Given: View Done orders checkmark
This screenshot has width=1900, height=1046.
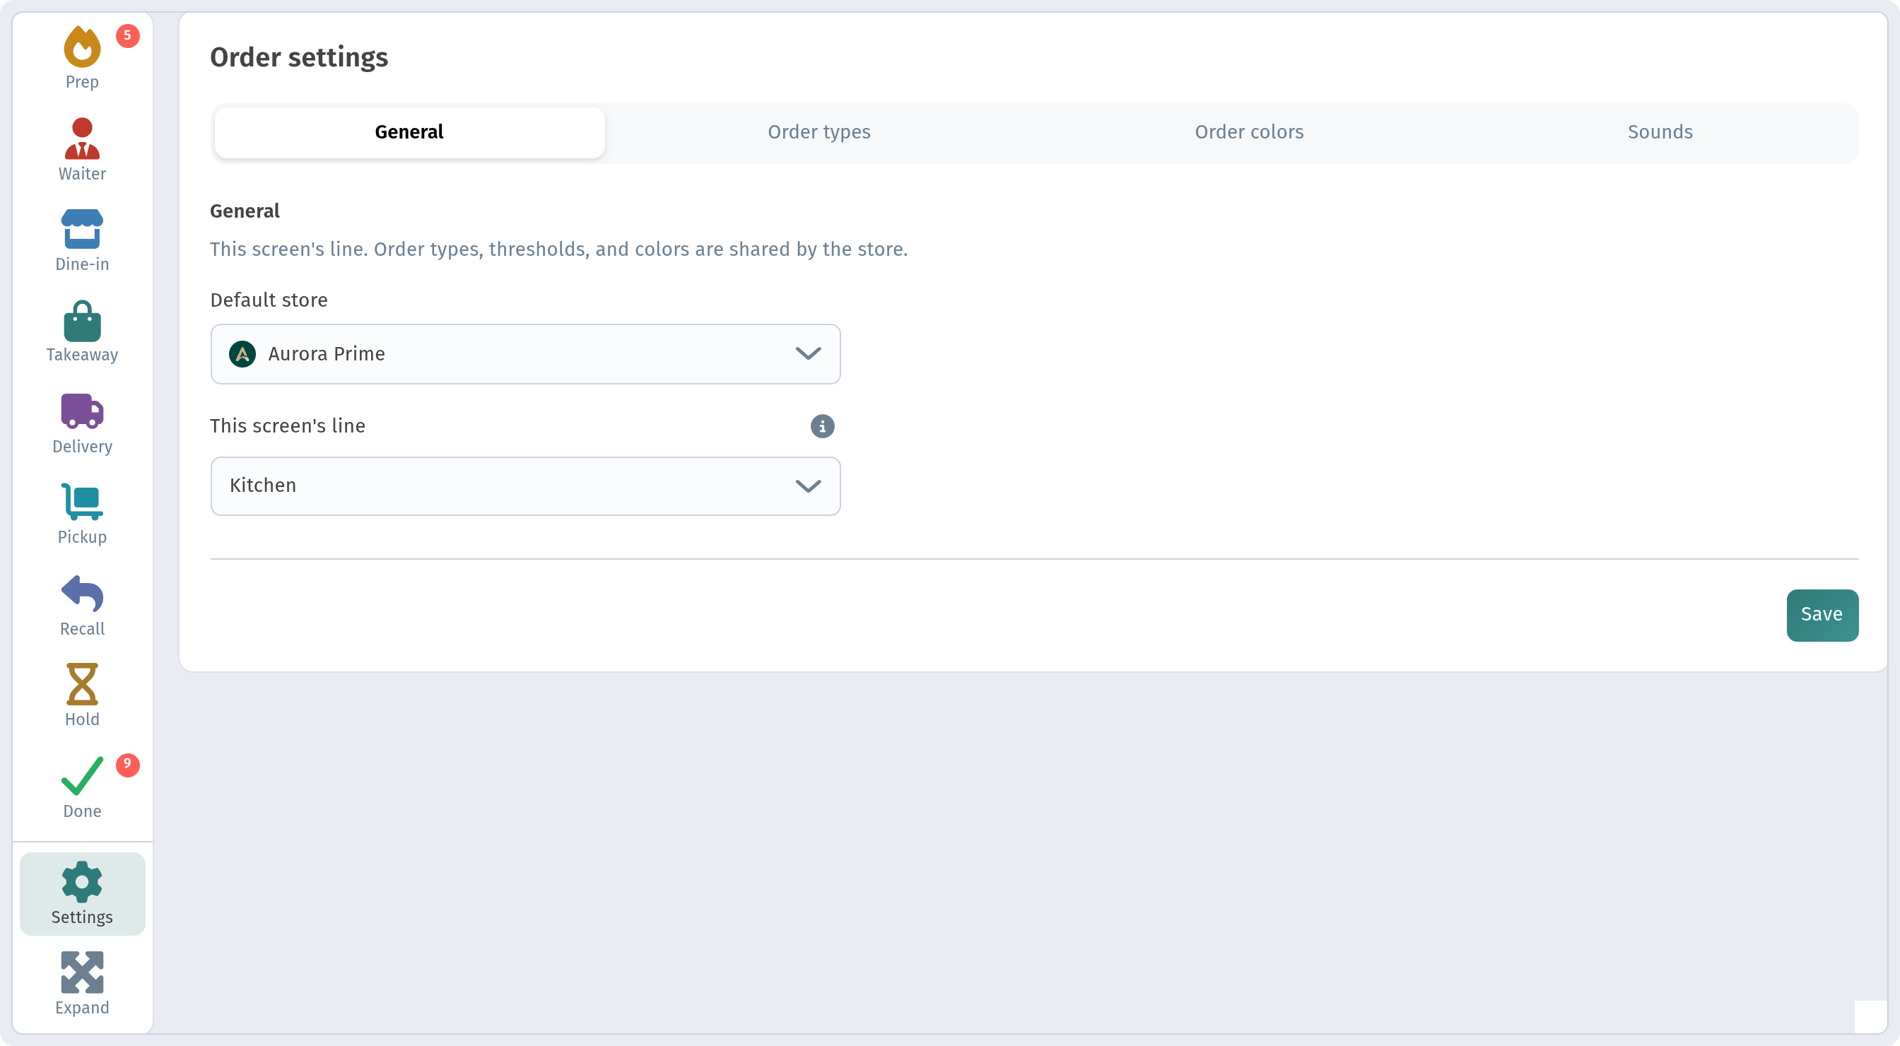Looking at the screenshot, I should pyautogui.click(x=82, y=775).
